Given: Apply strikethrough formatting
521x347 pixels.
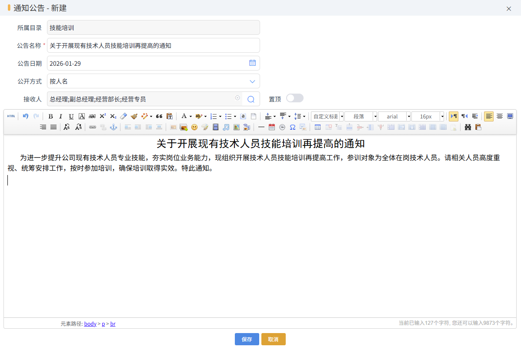Looking at the screenshot, I should (x=92, y=116).
